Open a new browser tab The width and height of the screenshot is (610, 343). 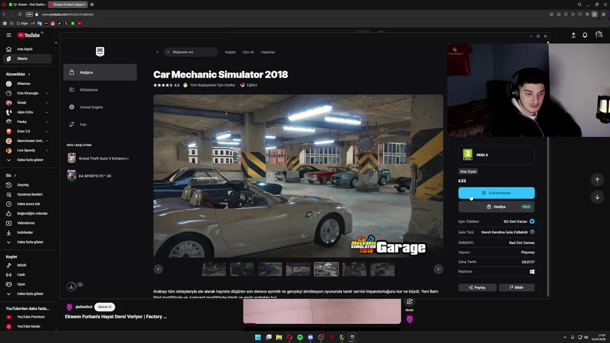click(x=92, y=4)
